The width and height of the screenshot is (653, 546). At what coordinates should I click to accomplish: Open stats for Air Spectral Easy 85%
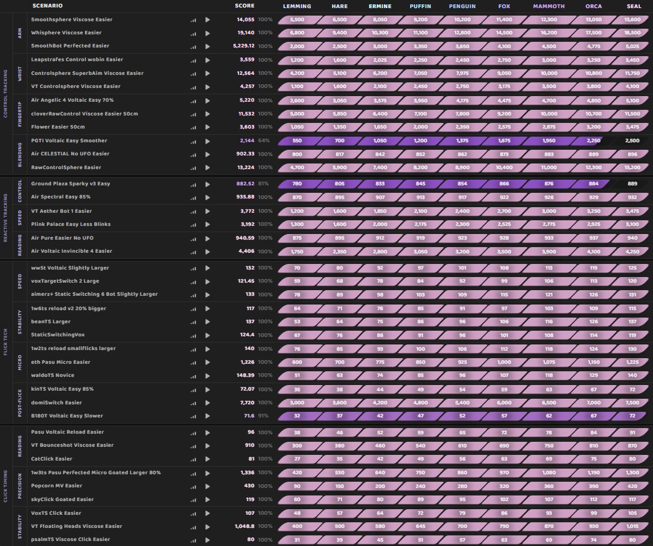(194, 198)
